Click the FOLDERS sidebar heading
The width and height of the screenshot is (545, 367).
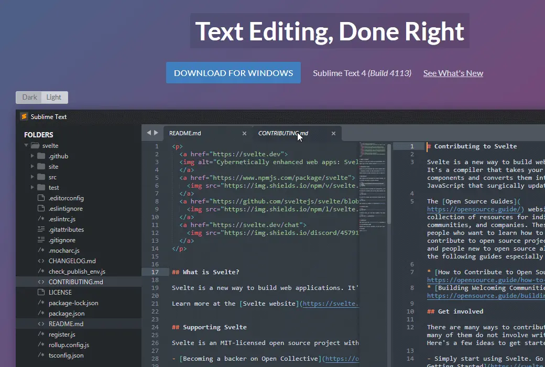click(x=39, y=135)
